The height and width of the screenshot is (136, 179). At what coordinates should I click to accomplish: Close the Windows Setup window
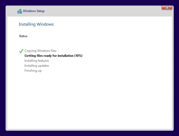pyautogui.click(x=167, y=8)
